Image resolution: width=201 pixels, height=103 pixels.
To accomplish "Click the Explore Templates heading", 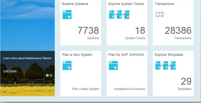I will [x=169, y=55].
